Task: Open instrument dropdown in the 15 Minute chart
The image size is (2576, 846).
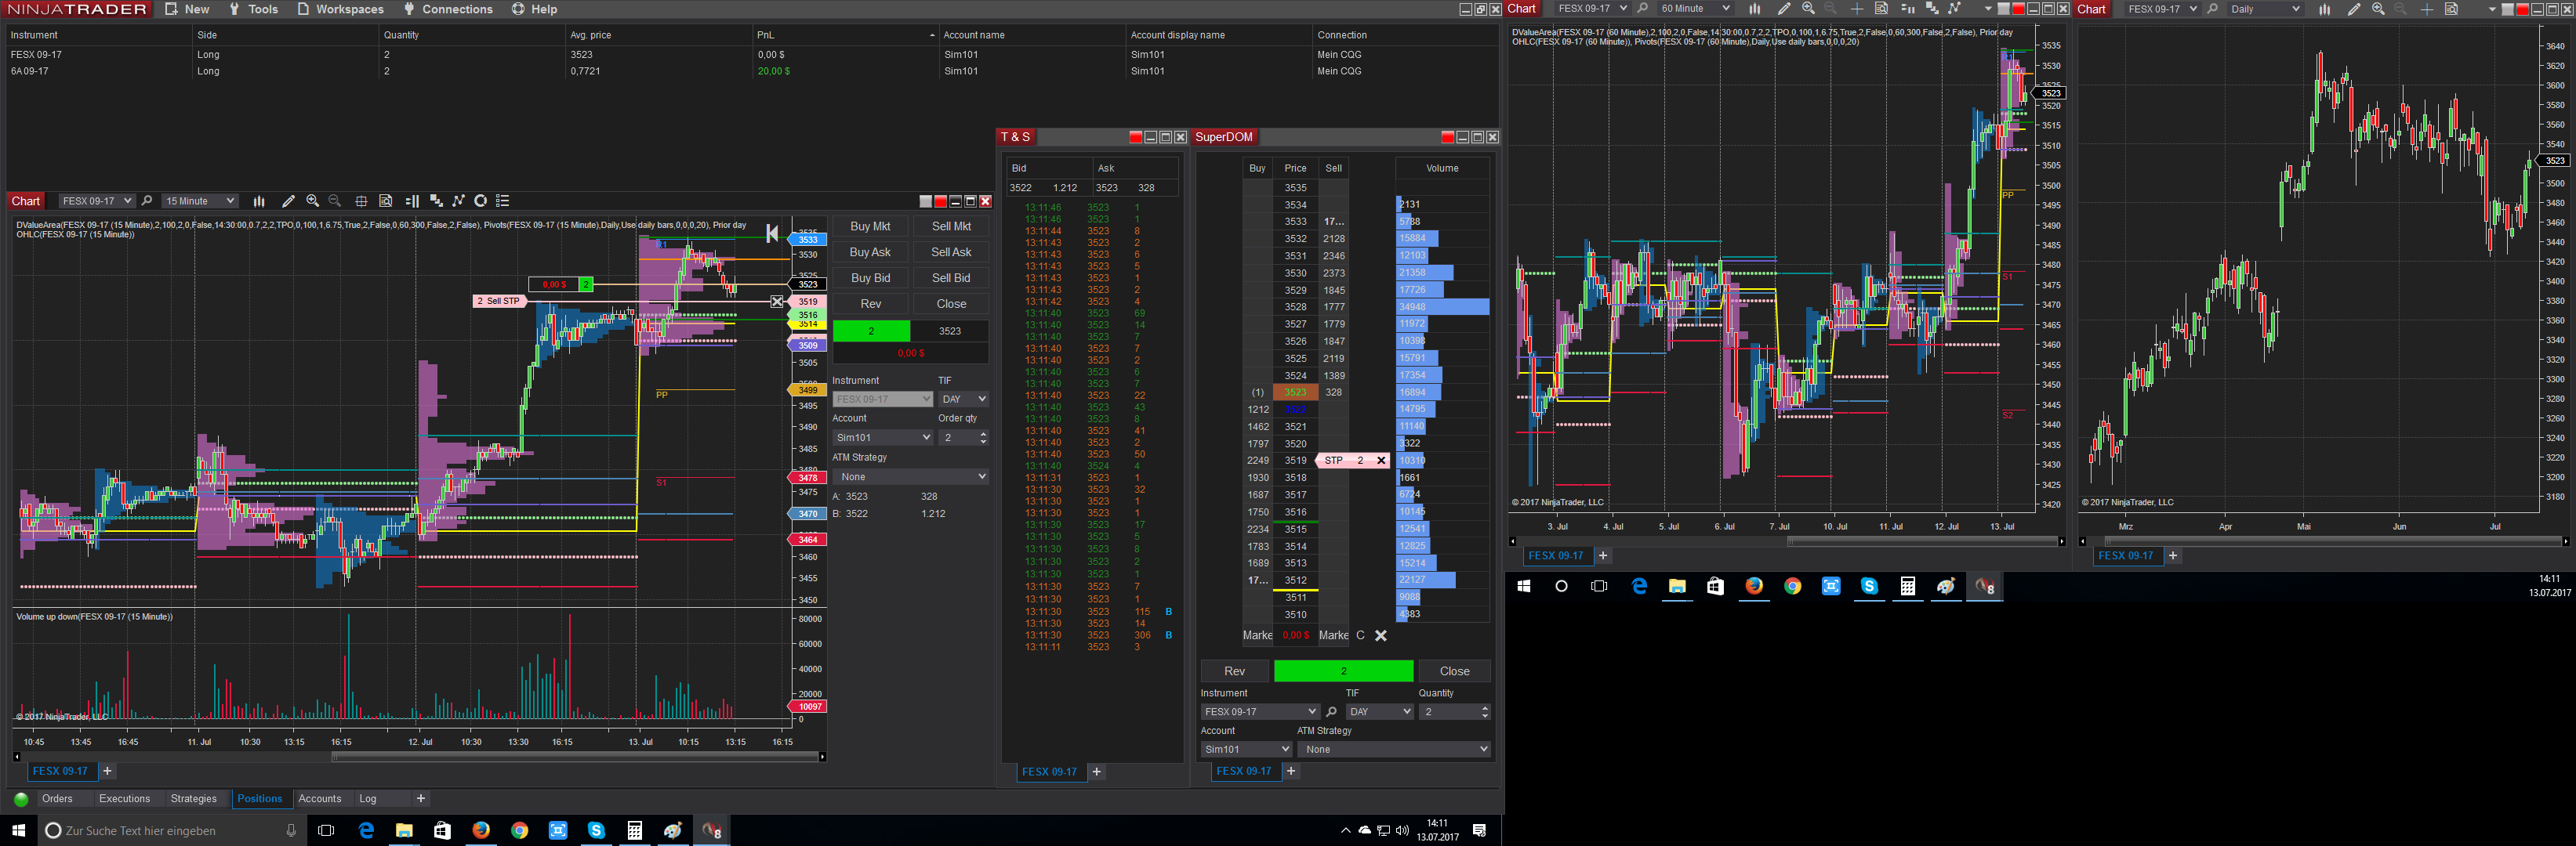Action: tap(96, 201)
